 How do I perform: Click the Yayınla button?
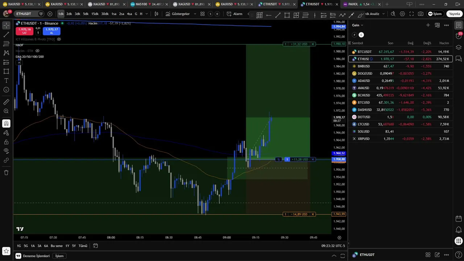[454, 14]
